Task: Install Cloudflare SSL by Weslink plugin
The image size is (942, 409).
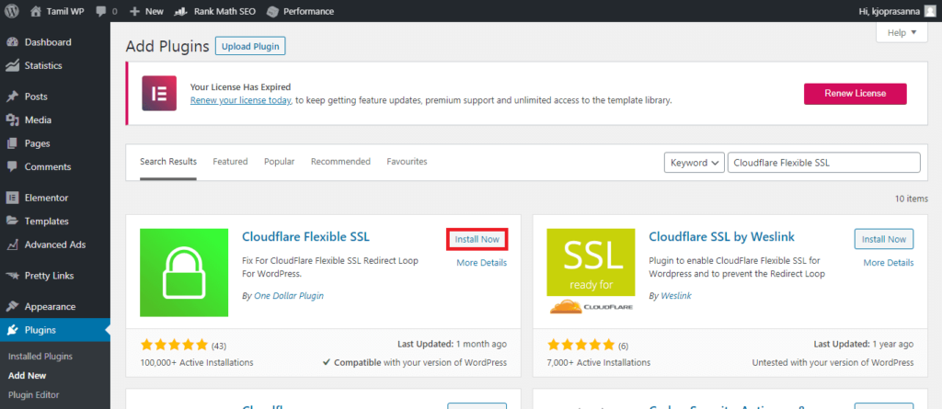Action: tap(884, 239)
